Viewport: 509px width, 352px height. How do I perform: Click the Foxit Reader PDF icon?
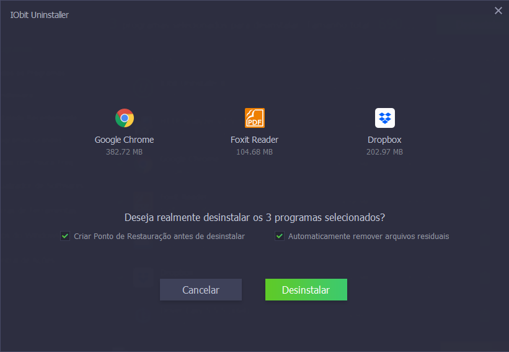pyautogui.click(x=254, y=118)
